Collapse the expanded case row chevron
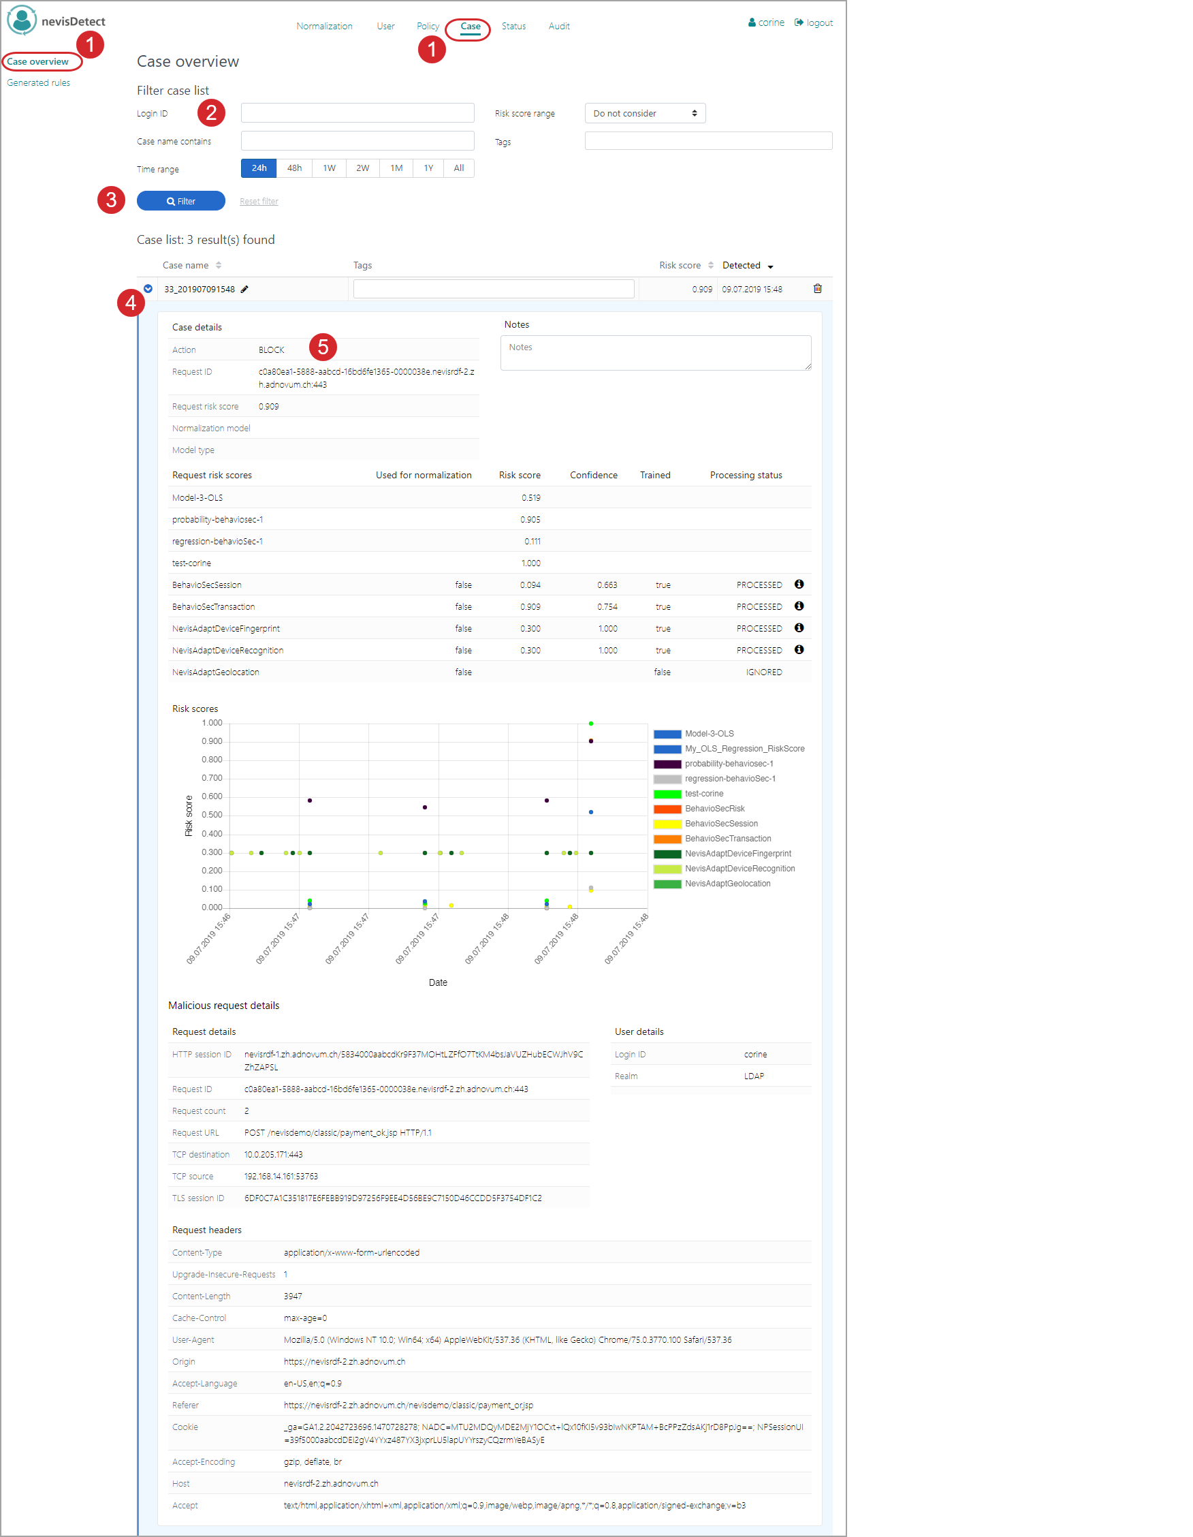The image size is (1193, 1537). [x=148, y=289]
